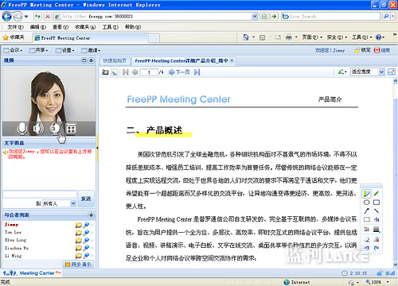
Task: Open the 会议 meeting menu
Action: [13, 50]
